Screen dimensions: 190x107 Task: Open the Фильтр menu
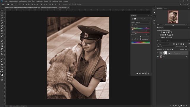(x=46, y=1)
